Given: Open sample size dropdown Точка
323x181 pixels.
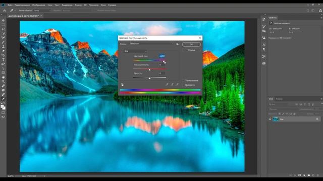Looking at the screenshot, I should [42, 11].
